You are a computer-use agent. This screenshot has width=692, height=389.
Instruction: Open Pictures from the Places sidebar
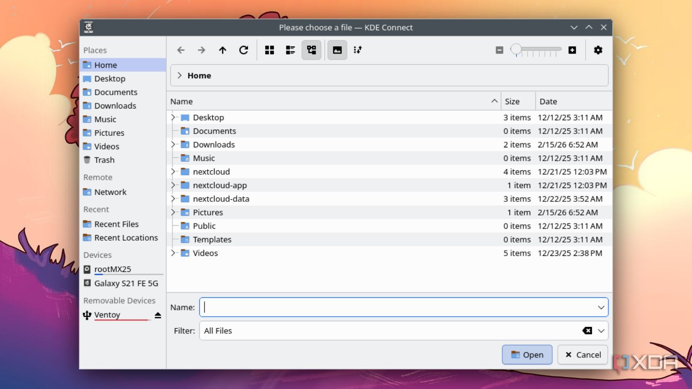(x=123, y=133)
